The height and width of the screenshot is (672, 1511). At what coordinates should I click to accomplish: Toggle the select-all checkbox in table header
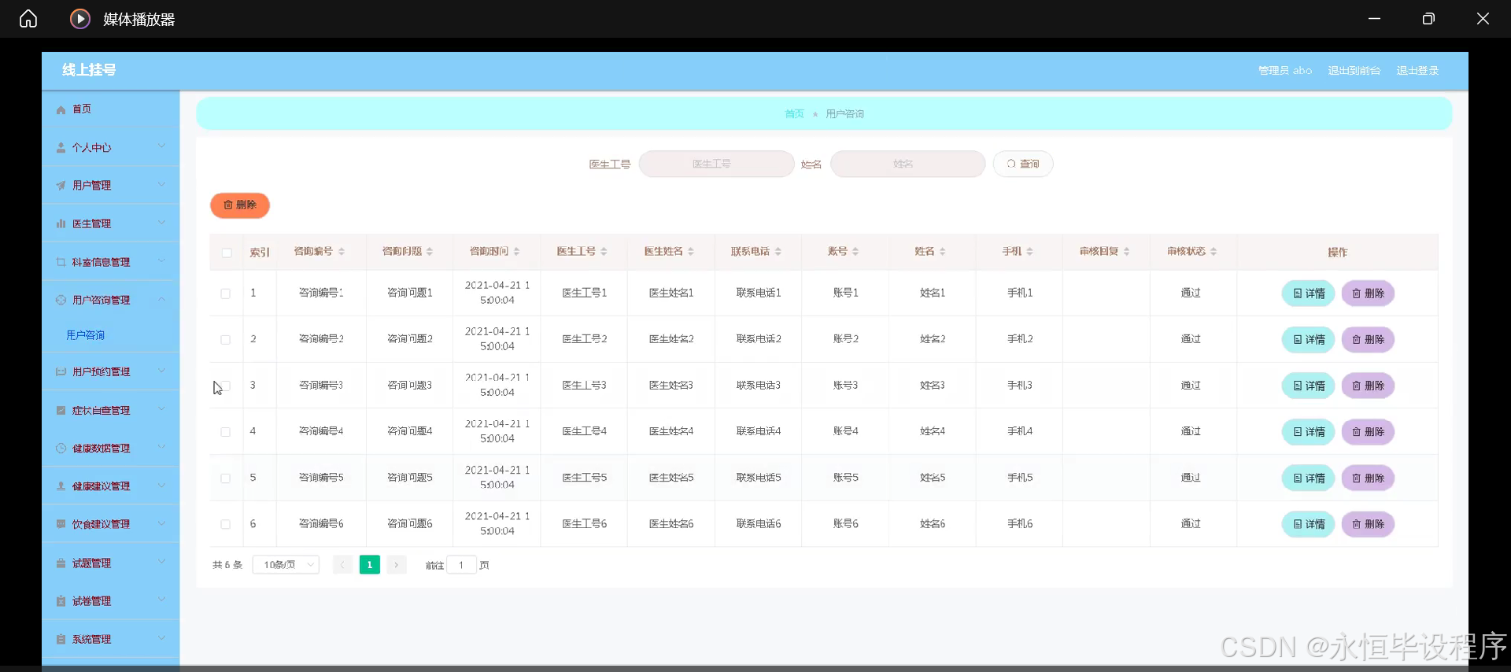pos(227,253)
